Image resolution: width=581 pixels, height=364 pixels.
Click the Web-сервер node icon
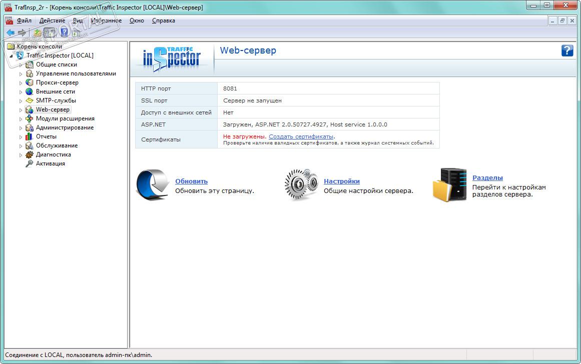pos(29,109)
